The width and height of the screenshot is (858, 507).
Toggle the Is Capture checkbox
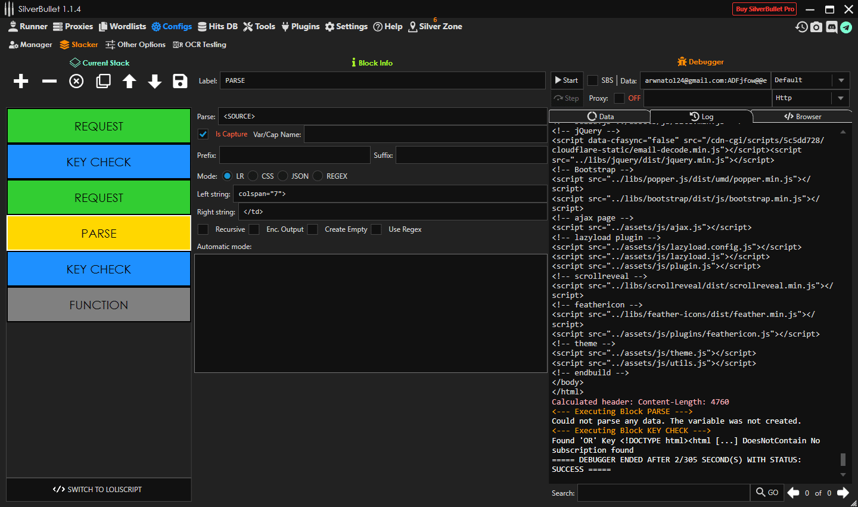(203, 135)
